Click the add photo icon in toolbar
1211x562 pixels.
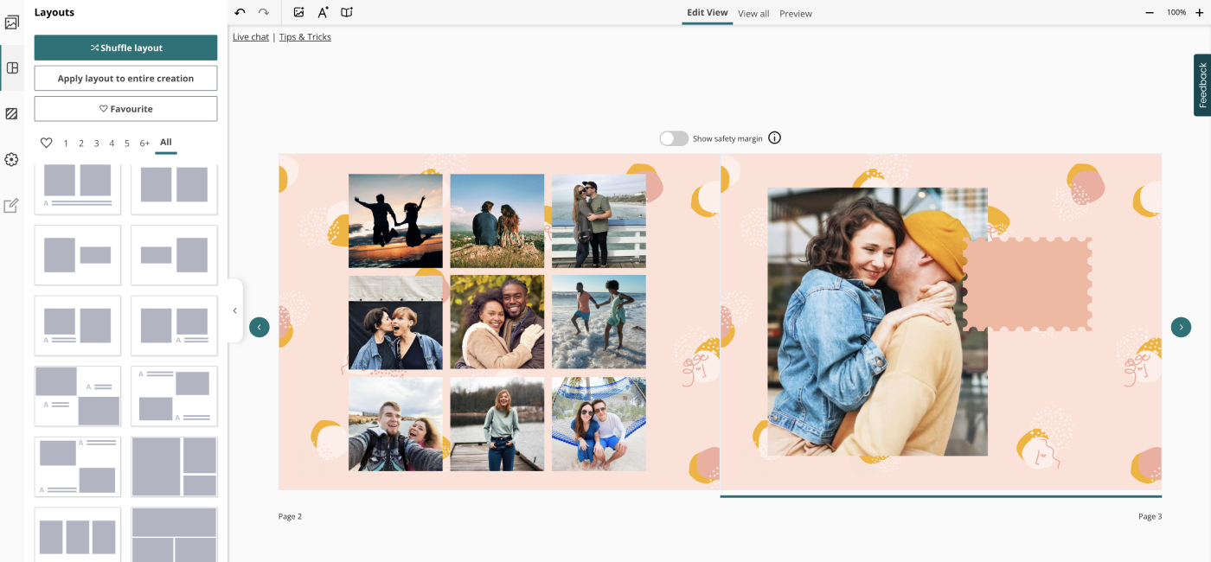(x=298, y=12)
